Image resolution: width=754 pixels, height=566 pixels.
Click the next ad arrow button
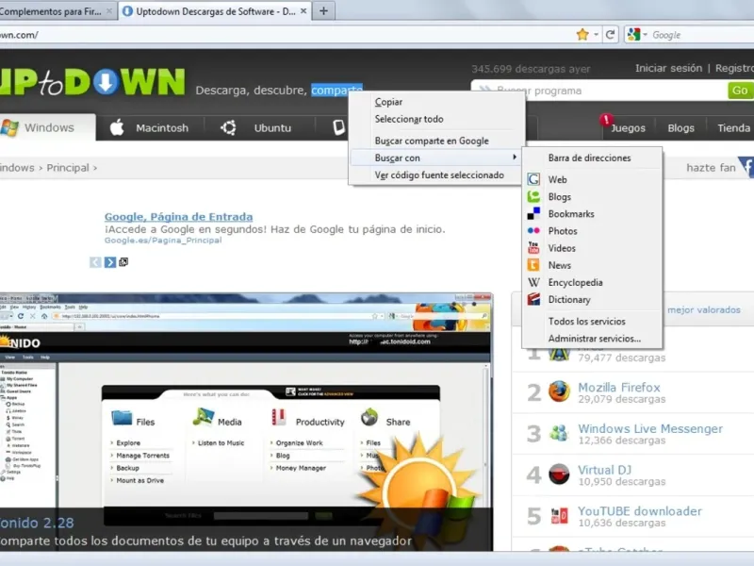click(110, 262)
